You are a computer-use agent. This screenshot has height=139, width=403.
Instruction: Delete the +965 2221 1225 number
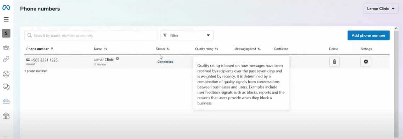tap(334, 61)
